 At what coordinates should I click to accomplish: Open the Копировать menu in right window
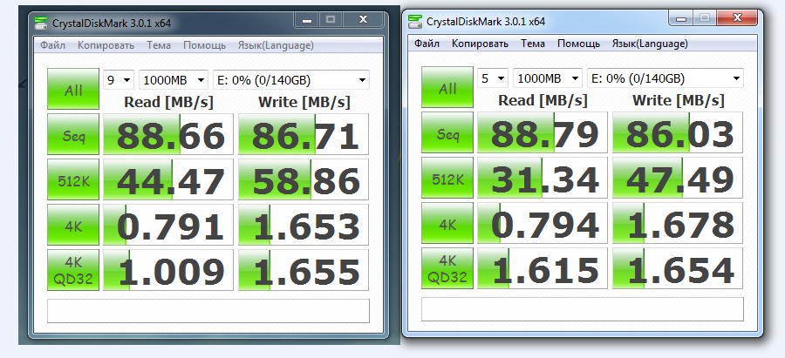(x=479, y=44)
